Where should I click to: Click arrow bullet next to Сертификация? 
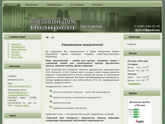coord(9,47)
